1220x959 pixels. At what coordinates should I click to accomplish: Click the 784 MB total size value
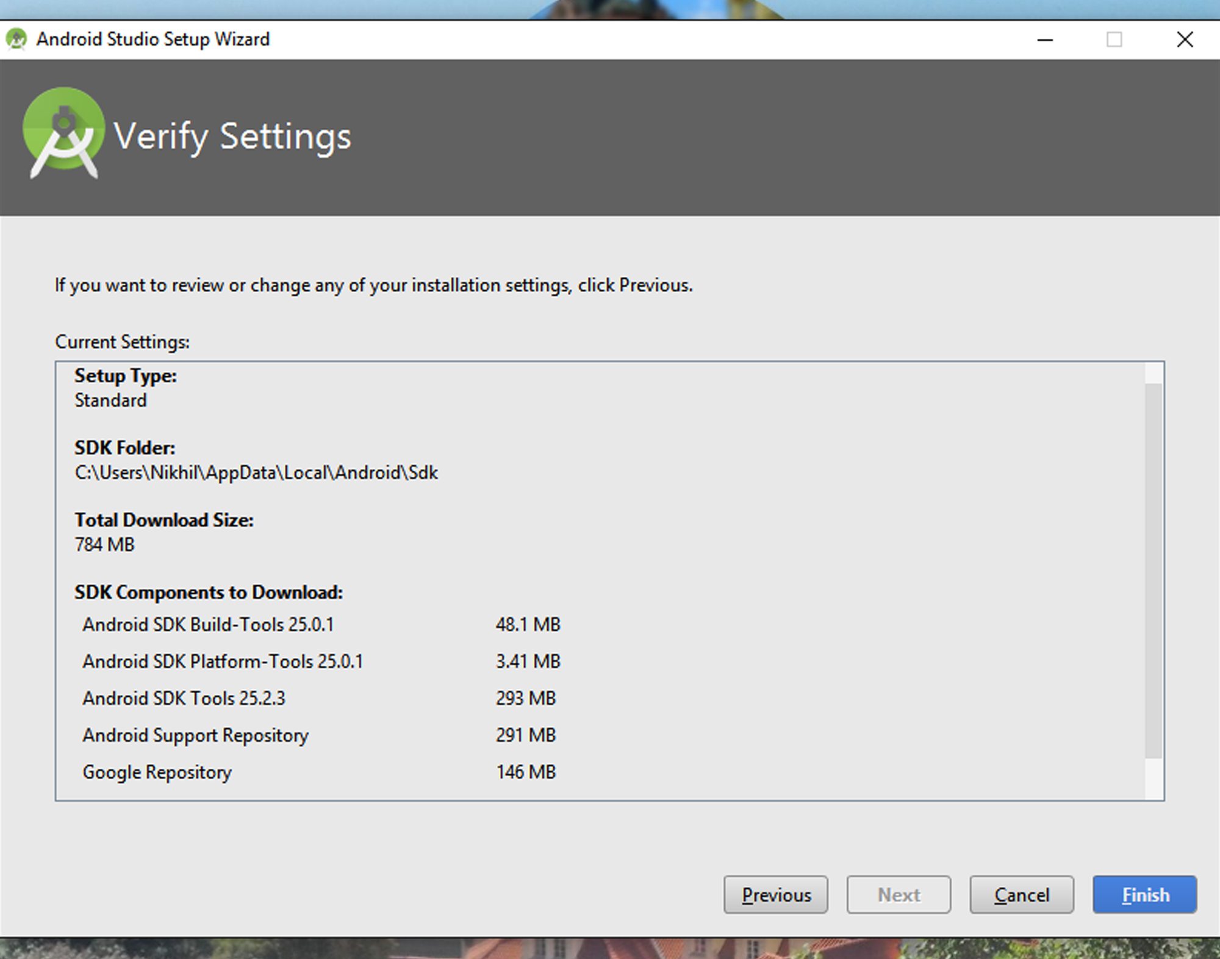click(104, 544)
